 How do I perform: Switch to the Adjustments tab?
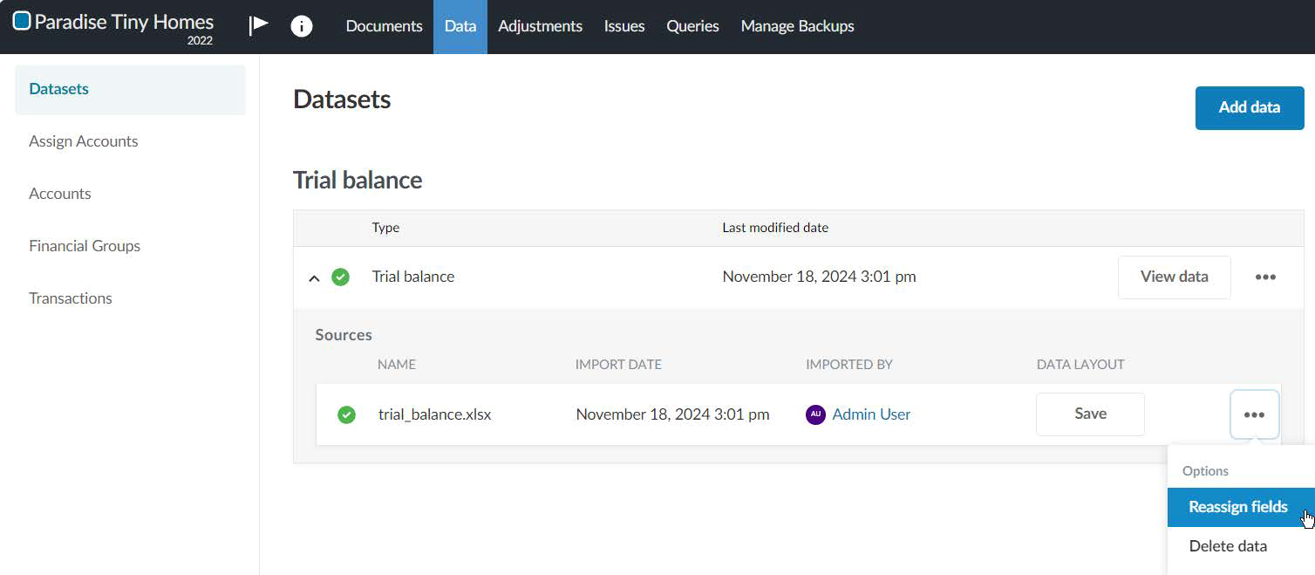coord(540,26)
